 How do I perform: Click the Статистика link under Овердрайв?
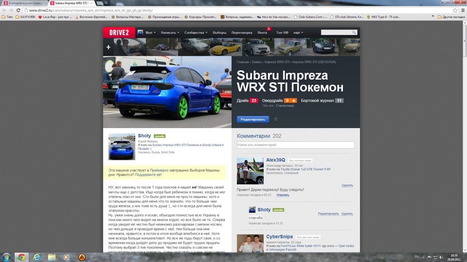285,106
